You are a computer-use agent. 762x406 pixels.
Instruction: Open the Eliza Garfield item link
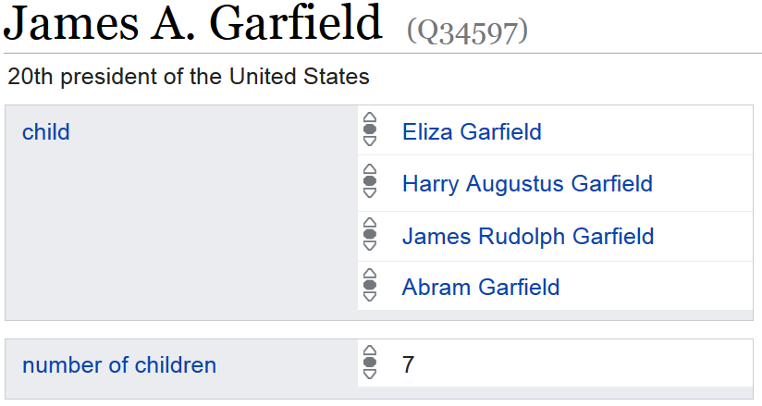click(472, 131)
